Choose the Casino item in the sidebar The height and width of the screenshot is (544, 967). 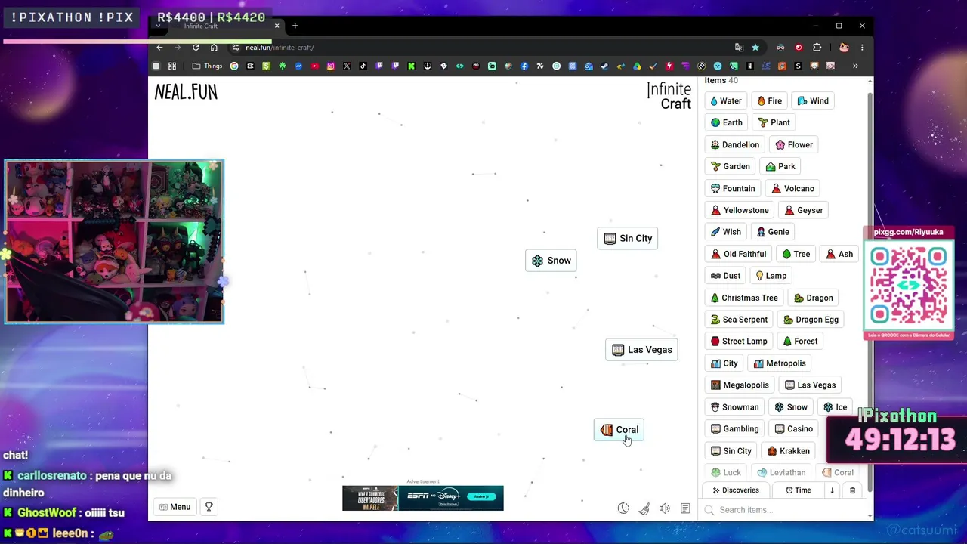point(794,429)
